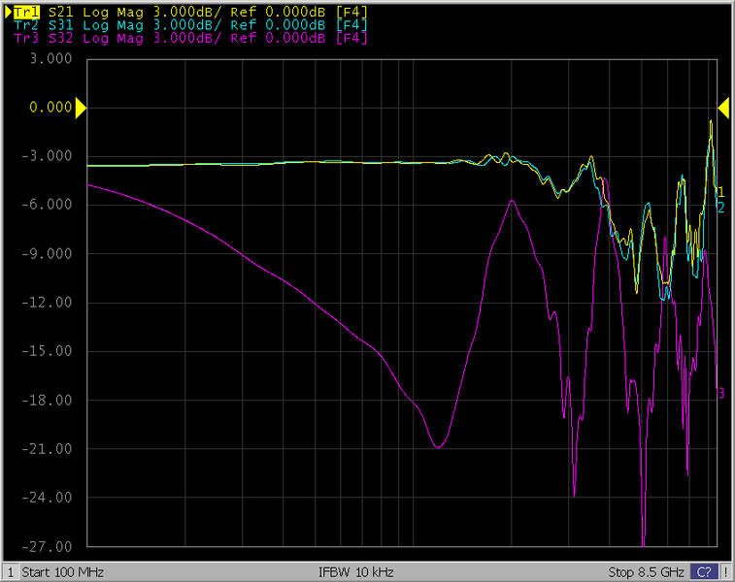Viewport: 735px width, 582px height.
Task: Open the S21 measurement parameter selection
Action: click(60, 12)
